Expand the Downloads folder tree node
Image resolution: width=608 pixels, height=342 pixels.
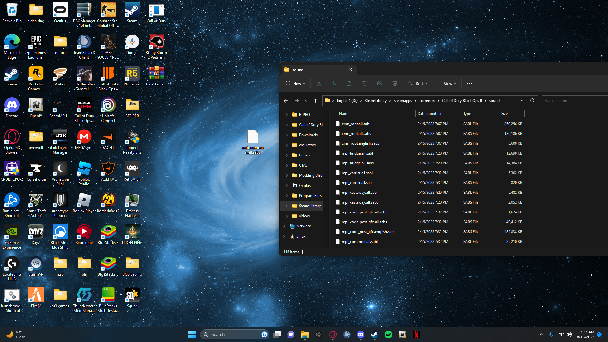pyautogui.click(x=287, y=135)
